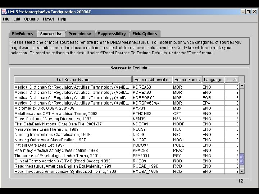259x194 pixels.
Task: Select Patient Care Data Set, 1997 row
Action: pyautogui.click(x=127, y=145)
